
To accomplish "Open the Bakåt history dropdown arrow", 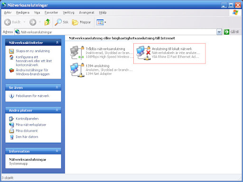I will (24, 22).
